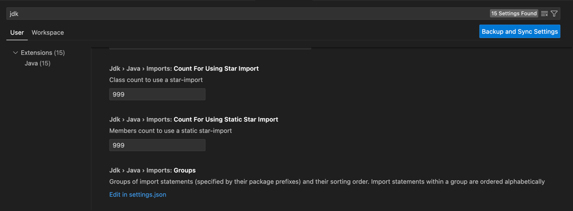Focus the Static Star Import count field
Screen dimensions: 573x211
(x=157, y=145)
